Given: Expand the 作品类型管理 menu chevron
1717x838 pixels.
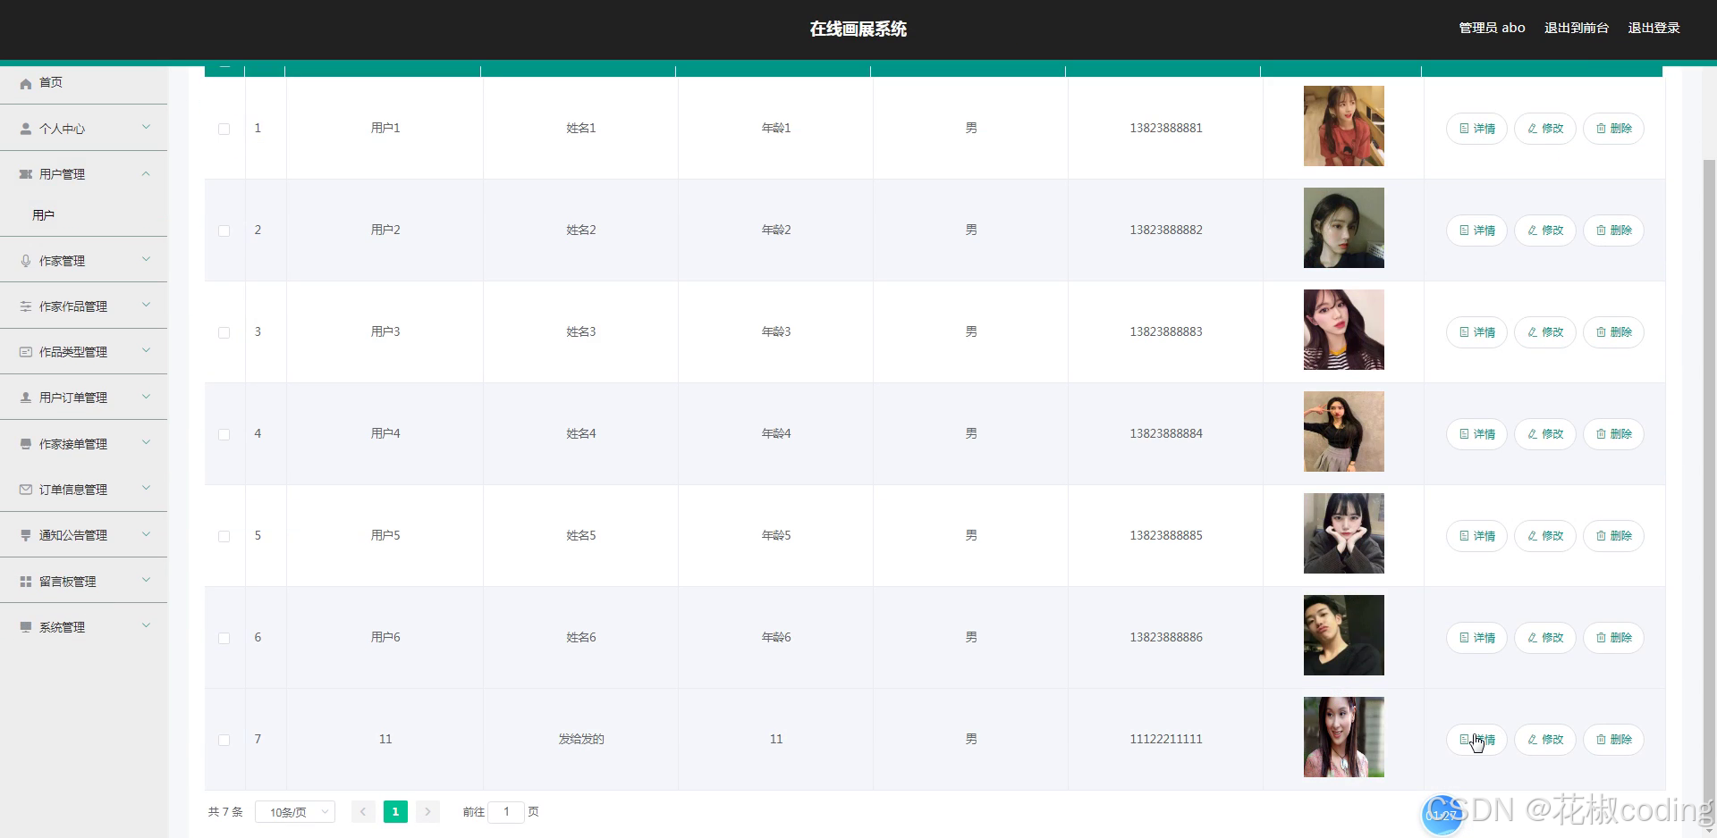Looking at the screenshot, I should pos(146,351).
